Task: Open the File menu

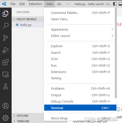Action: (13, 4)
